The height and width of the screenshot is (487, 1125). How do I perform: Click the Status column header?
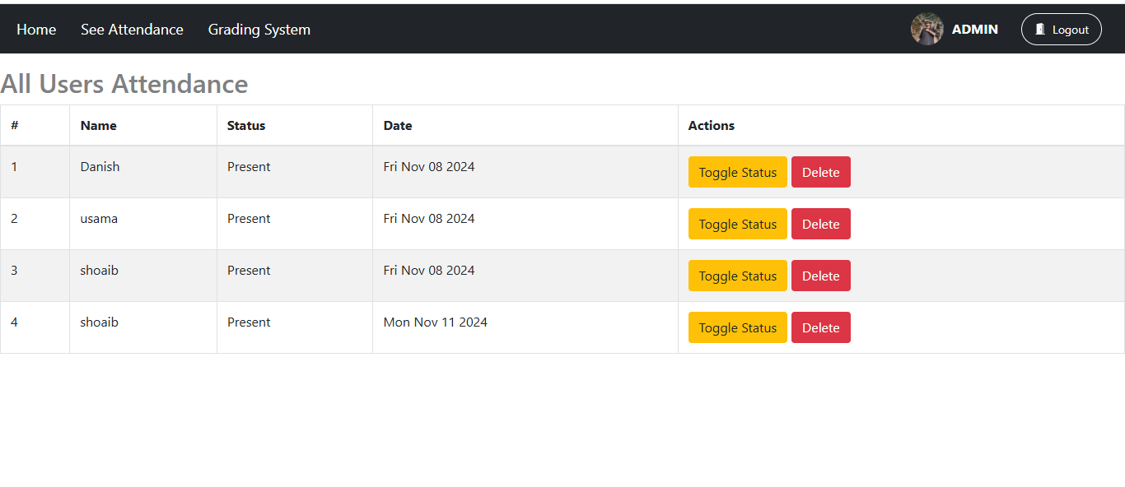click(x=246, y=126)
